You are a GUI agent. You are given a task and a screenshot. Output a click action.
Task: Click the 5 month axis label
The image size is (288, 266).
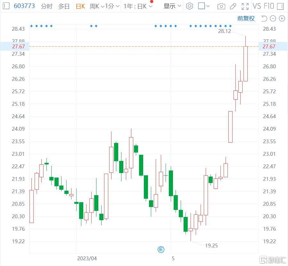[x=173, y=258]
